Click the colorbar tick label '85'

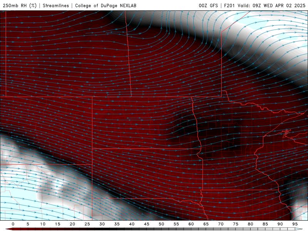pos(265,224)
